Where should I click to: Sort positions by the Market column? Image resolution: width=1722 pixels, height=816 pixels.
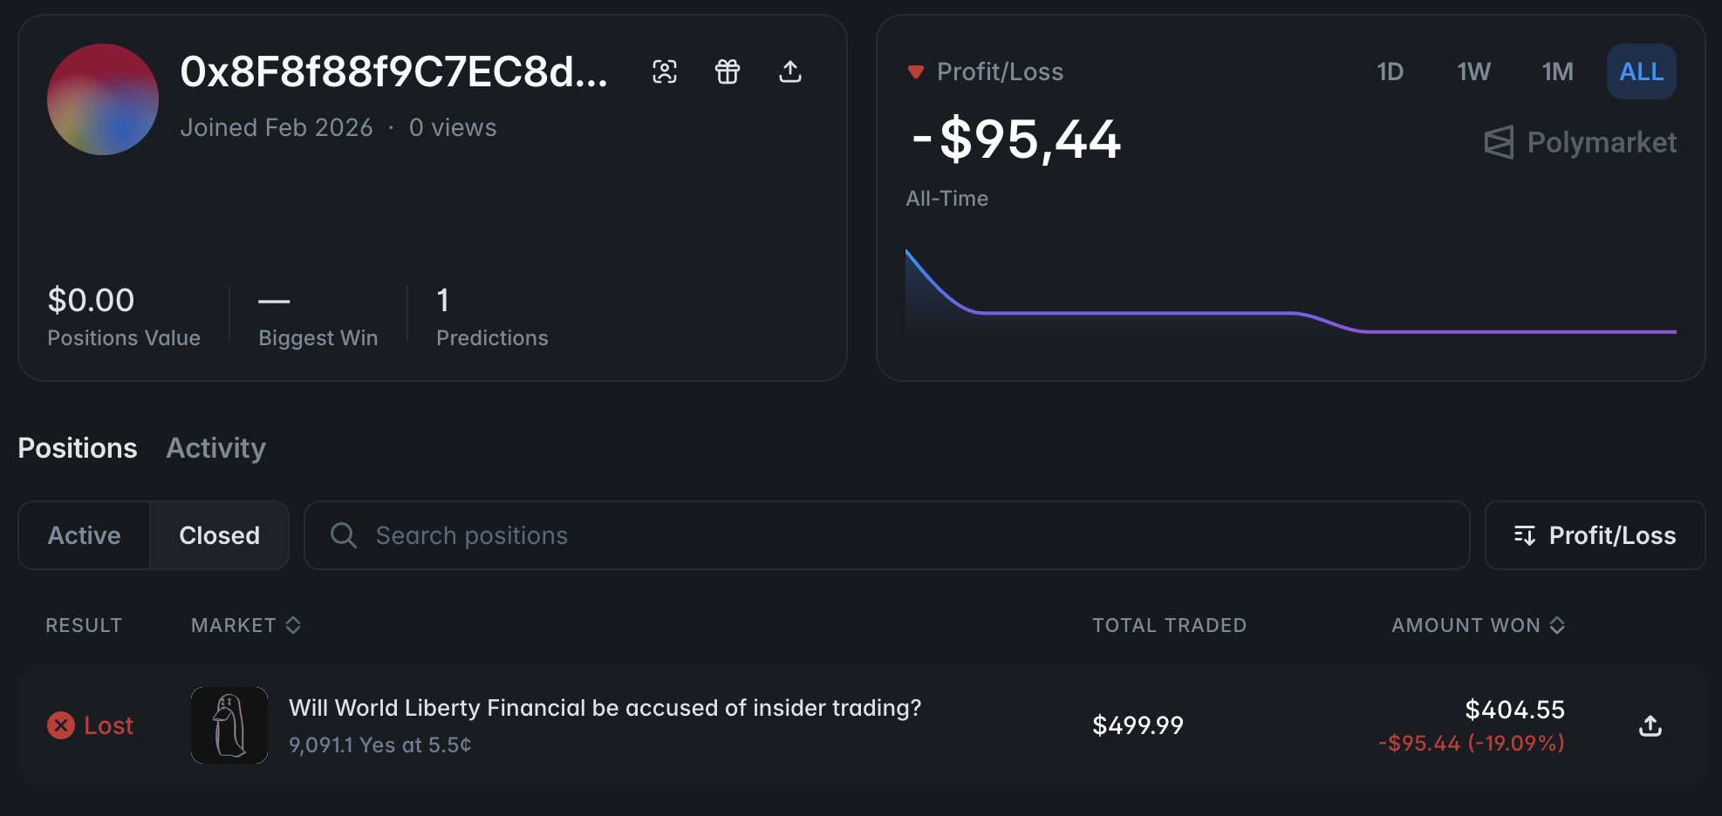coord(246,625)
